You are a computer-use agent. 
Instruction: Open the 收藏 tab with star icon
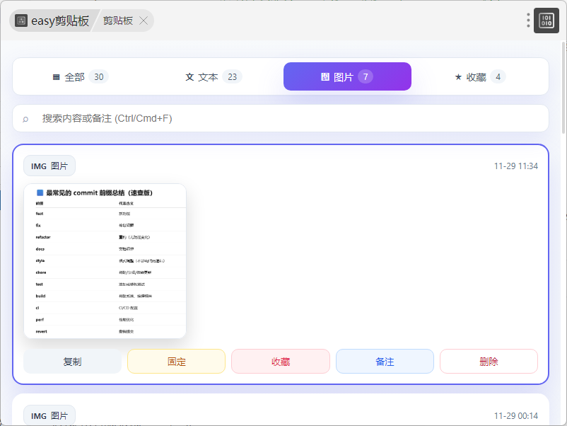click(x=480, y=77)
